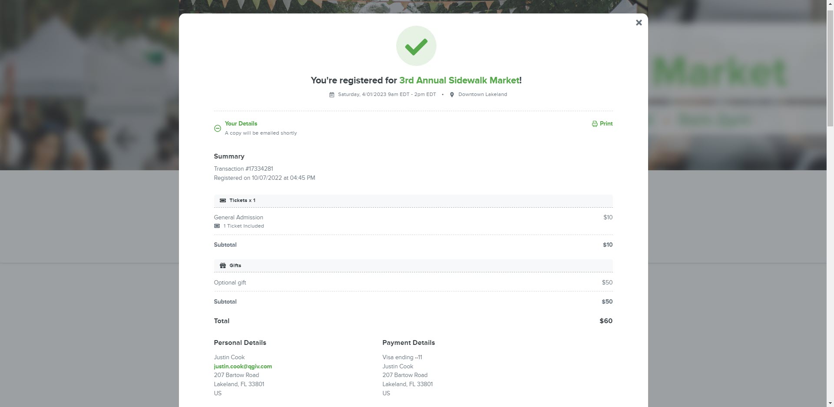Click the location pin icon for Downtown Lakeland

tap(452, 95)
